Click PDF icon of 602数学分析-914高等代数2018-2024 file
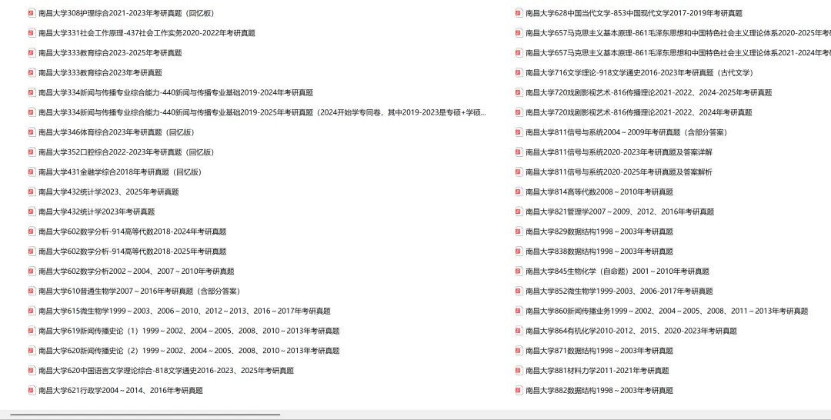831x420 pixels. tap(32, 232)
